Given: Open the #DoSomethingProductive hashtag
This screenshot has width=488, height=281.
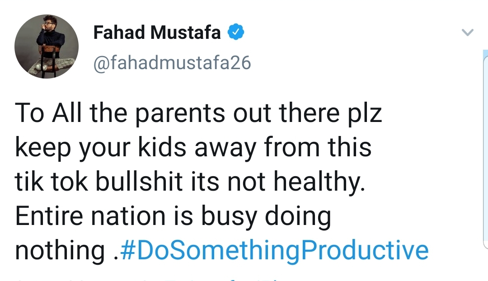Looking at the screenshot, I should click(x=274, y=250).
